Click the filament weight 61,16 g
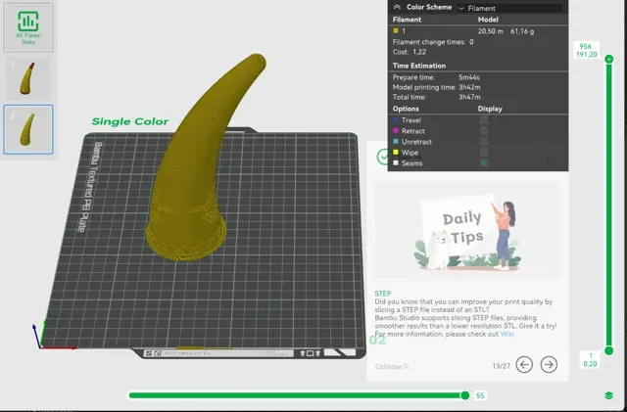This screenshot has height=412, width=627. point(522,31)
